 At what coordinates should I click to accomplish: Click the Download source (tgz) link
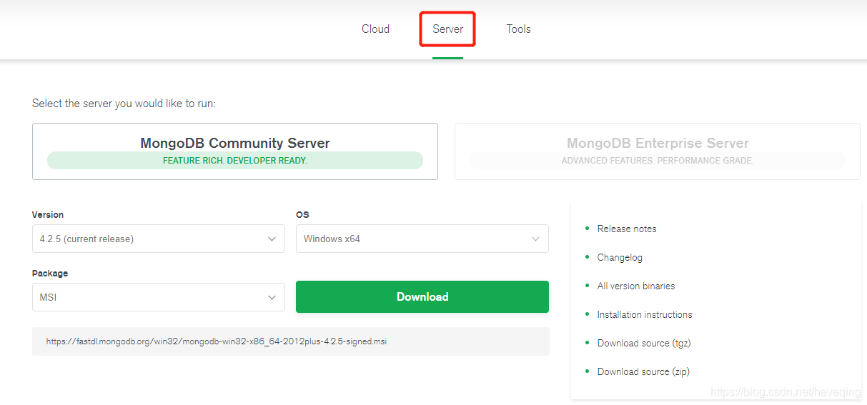point(644,343)
